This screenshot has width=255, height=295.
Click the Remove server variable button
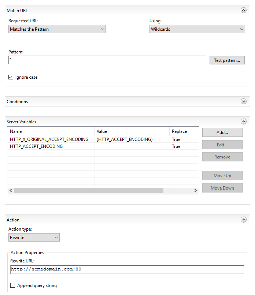point(222,157)
